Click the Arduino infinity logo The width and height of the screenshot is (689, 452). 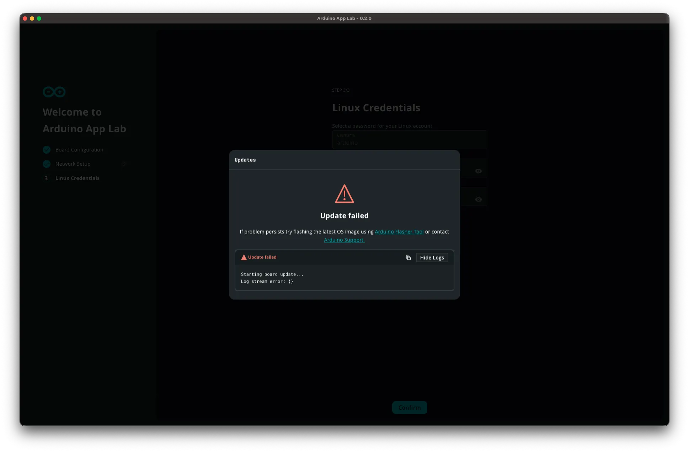tap(54, 92)
